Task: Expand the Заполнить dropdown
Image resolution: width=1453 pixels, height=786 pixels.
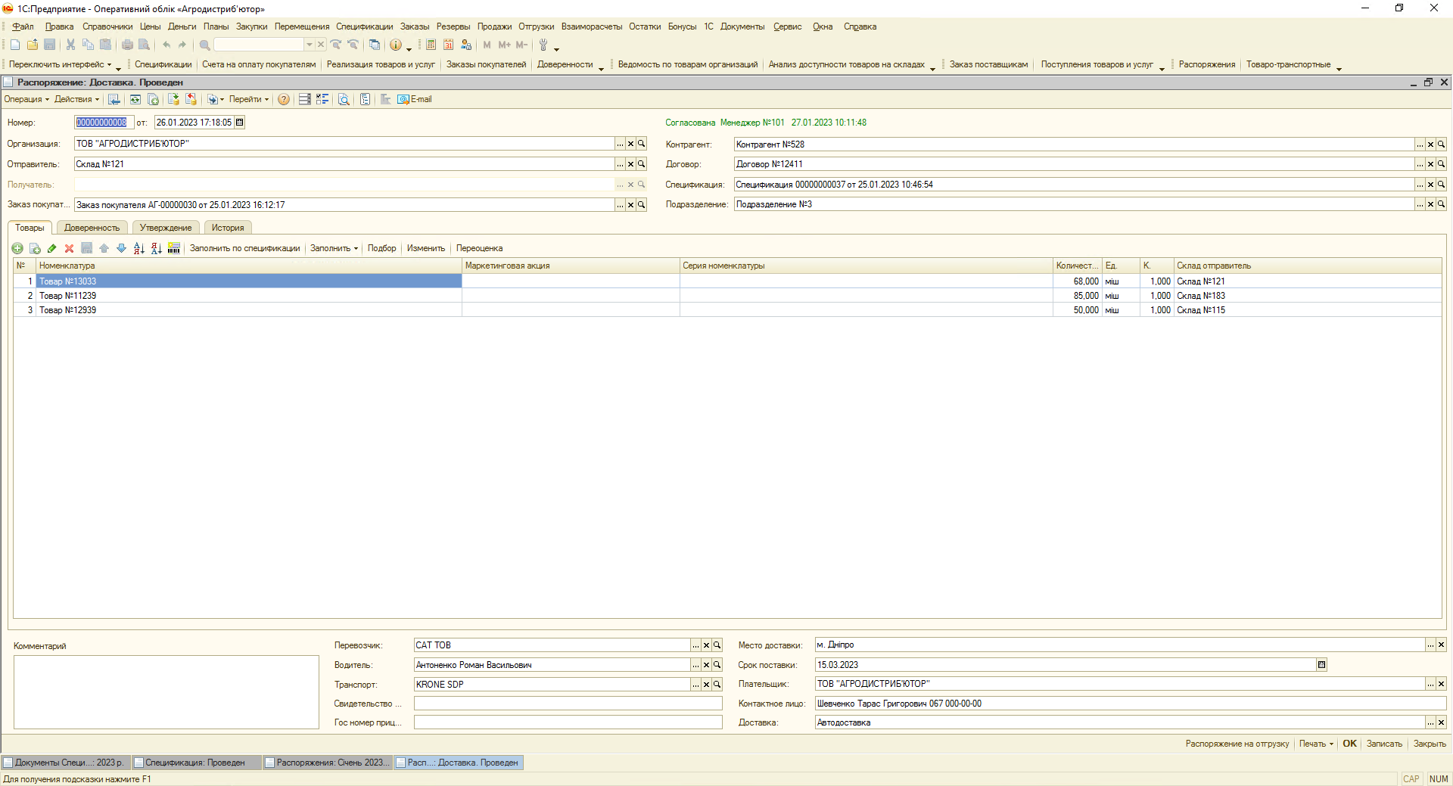Action: tap(334, 248)
